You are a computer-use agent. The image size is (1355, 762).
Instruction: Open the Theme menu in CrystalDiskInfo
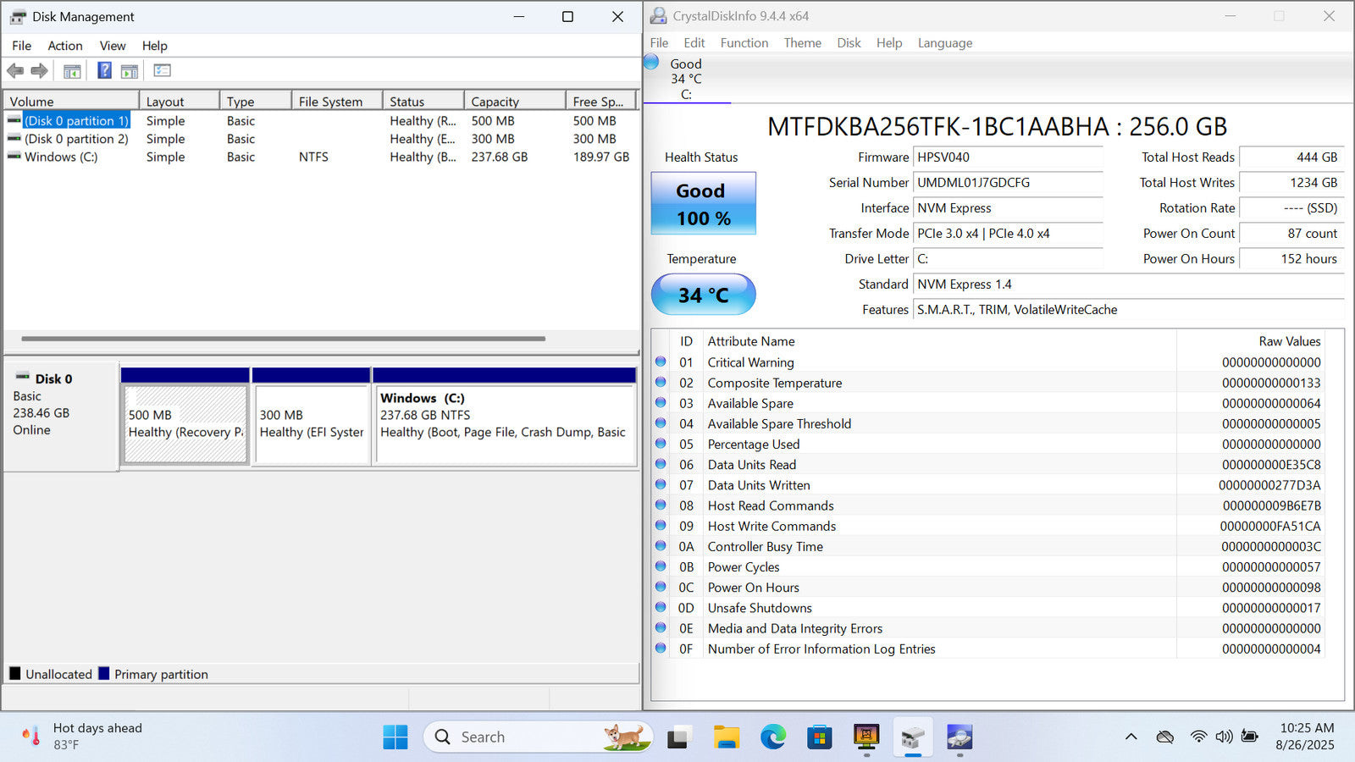[x=802, y=42]
